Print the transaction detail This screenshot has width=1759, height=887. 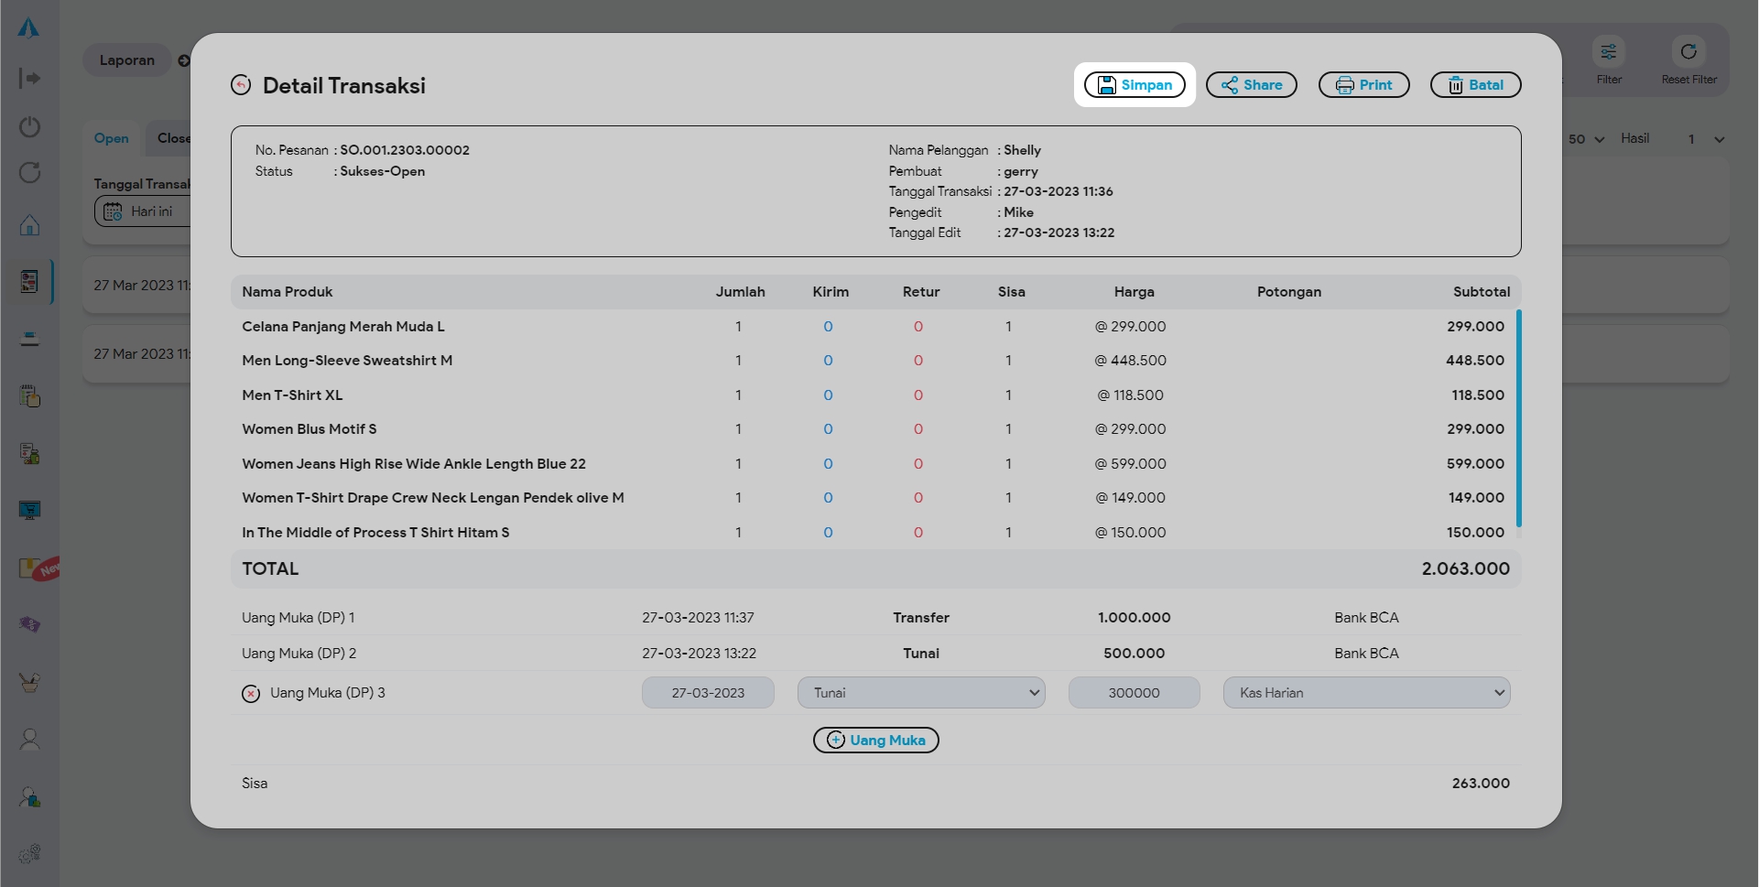(1363, 85)
